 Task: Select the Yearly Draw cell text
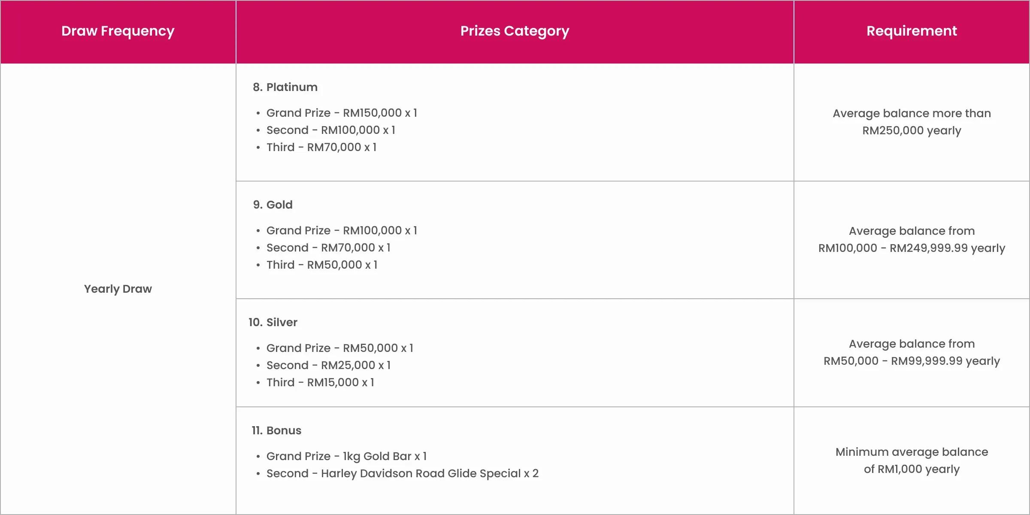point(118,289)
